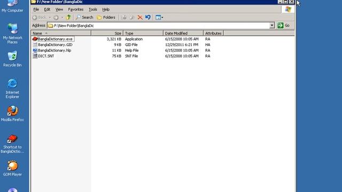Open the Edit menu
342x192 pixels.
click(47, 10)
